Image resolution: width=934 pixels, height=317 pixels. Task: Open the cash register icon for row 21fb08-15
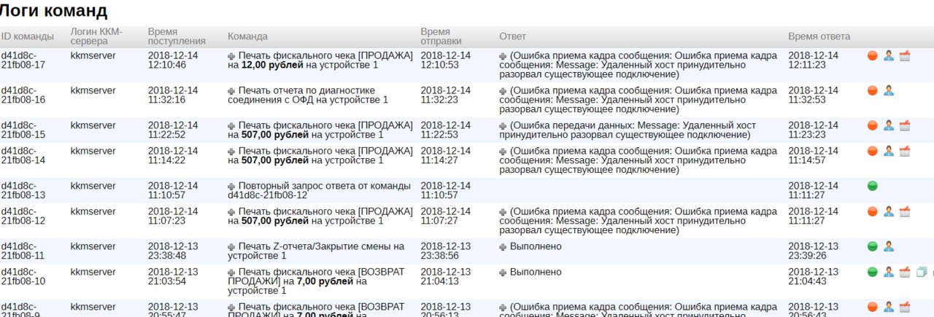905,125
